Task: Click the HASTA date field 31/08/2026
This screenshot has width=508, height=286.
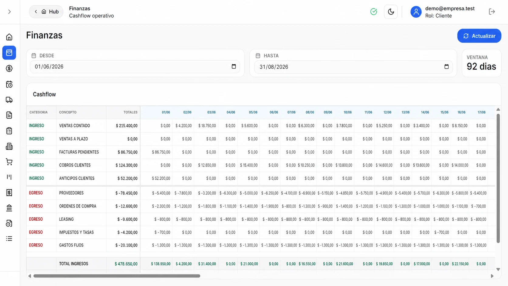Action: pyautogui.click(x=353, y=67)
